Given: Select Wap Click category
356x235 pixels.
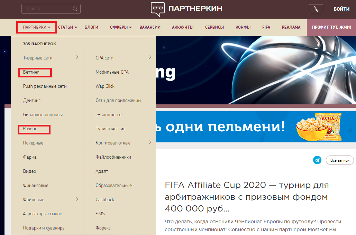Looking at the screenshot, I should pos(105,86).
